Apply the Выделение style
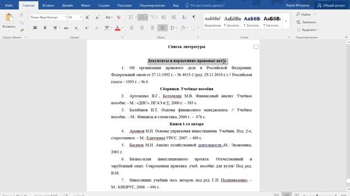This screenshot has height=196, width=350. pos(213,21)
